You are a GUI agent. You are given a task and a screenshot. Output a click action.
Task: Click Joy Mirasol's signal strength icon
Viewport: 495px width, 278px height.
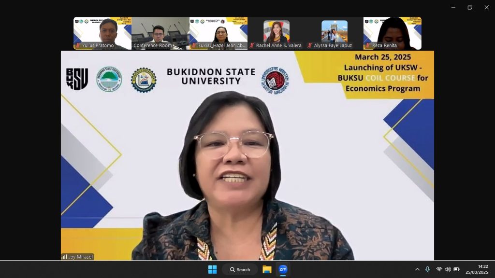pyautogui.click(x=64, y=257)
